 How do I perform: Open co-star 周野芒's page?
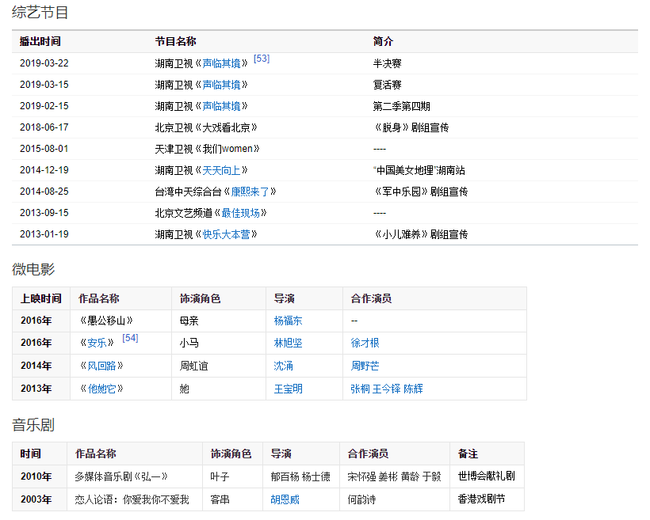pos(365,366)
